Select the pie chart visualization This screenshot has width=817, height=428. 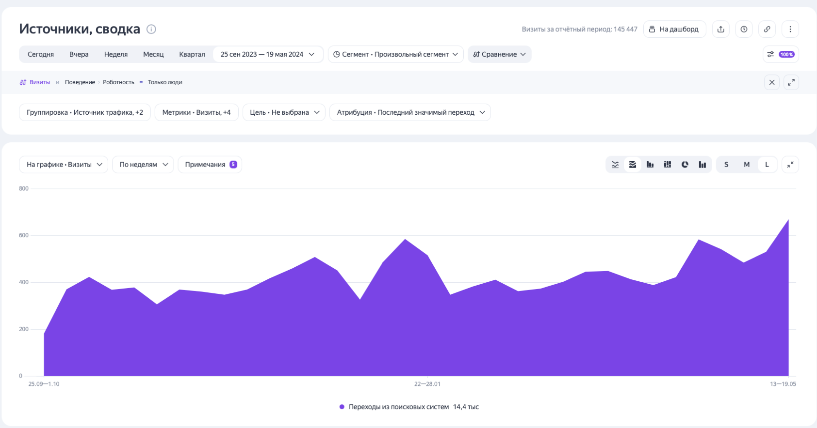click(685, 165)
